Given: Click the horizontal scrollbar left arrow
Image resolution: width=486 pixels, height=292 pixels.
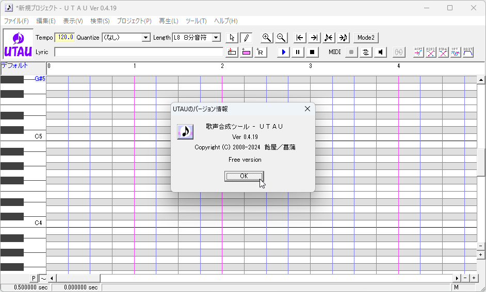Looking at the screenshot, I should 52,279.
